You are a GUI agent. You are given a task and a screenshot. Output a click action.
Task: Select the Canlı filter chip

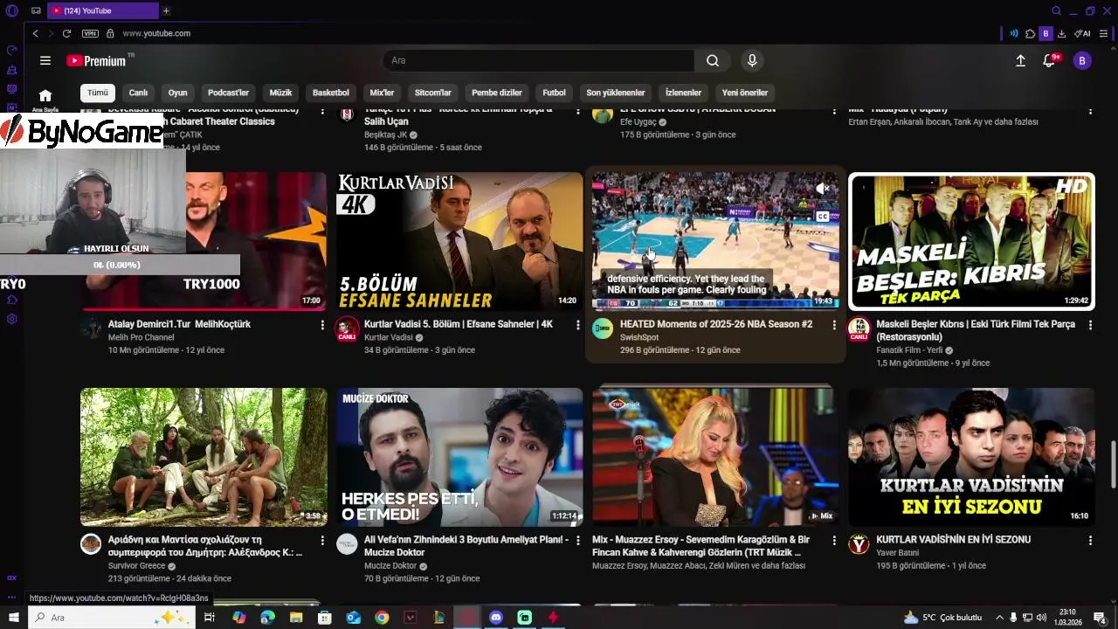139,93
